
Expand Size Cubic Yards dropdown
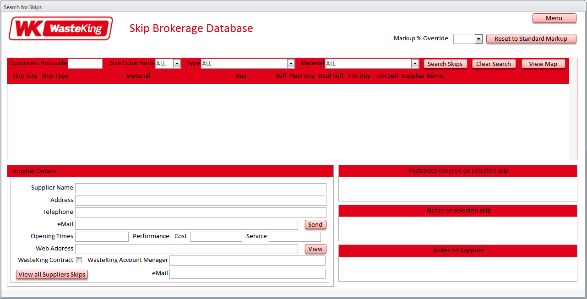pyautogui.click(x=177, y=64)
